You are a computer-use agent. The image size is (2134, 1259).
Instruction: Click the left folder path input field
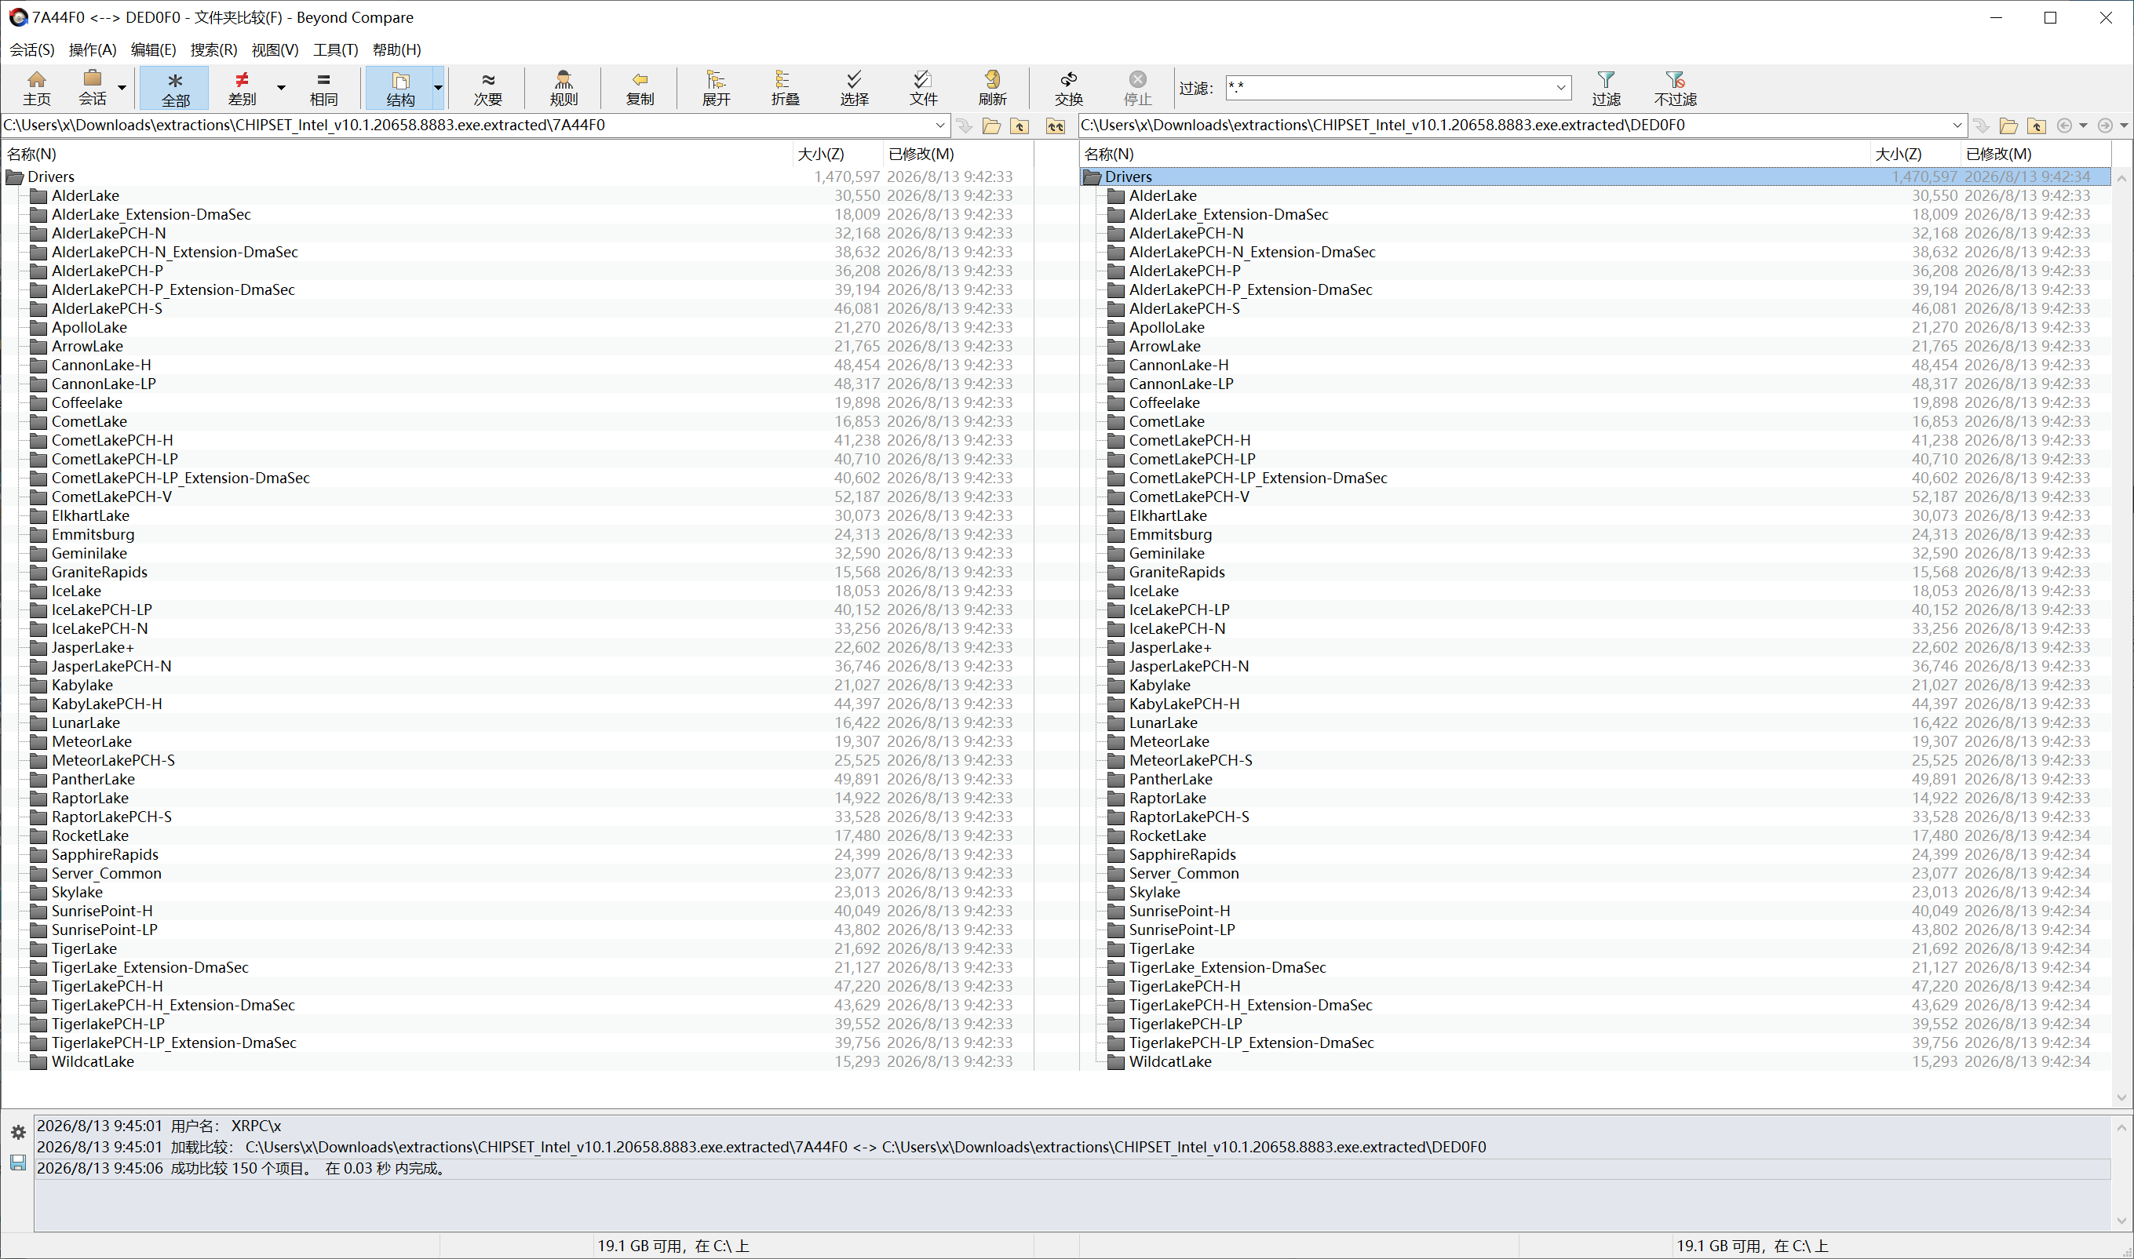[x=467, y=126]
